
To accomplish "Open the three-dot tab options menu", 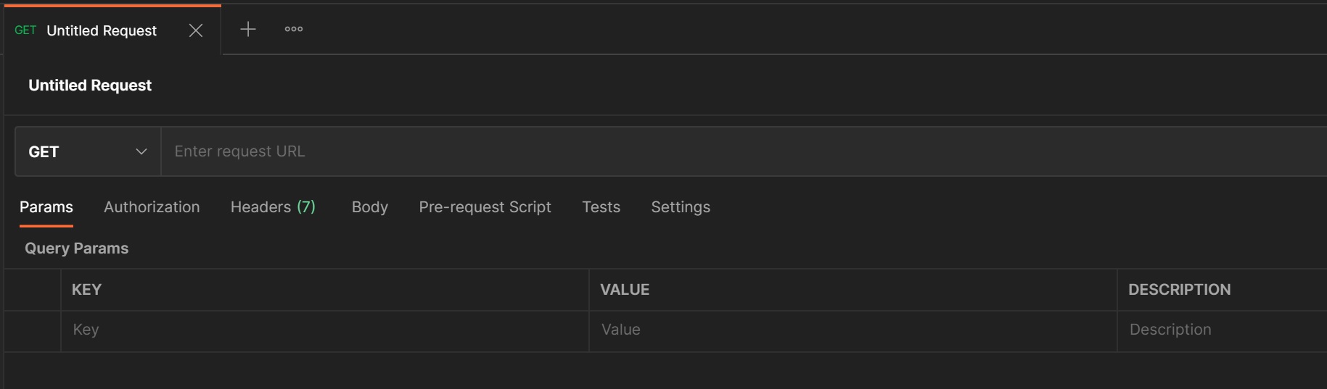I will [294, 29].
